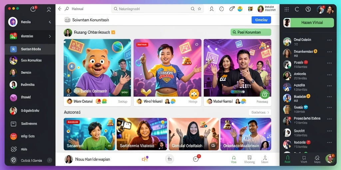
Task: Open Sadinenns sidebar item
Action: point(30,124)
